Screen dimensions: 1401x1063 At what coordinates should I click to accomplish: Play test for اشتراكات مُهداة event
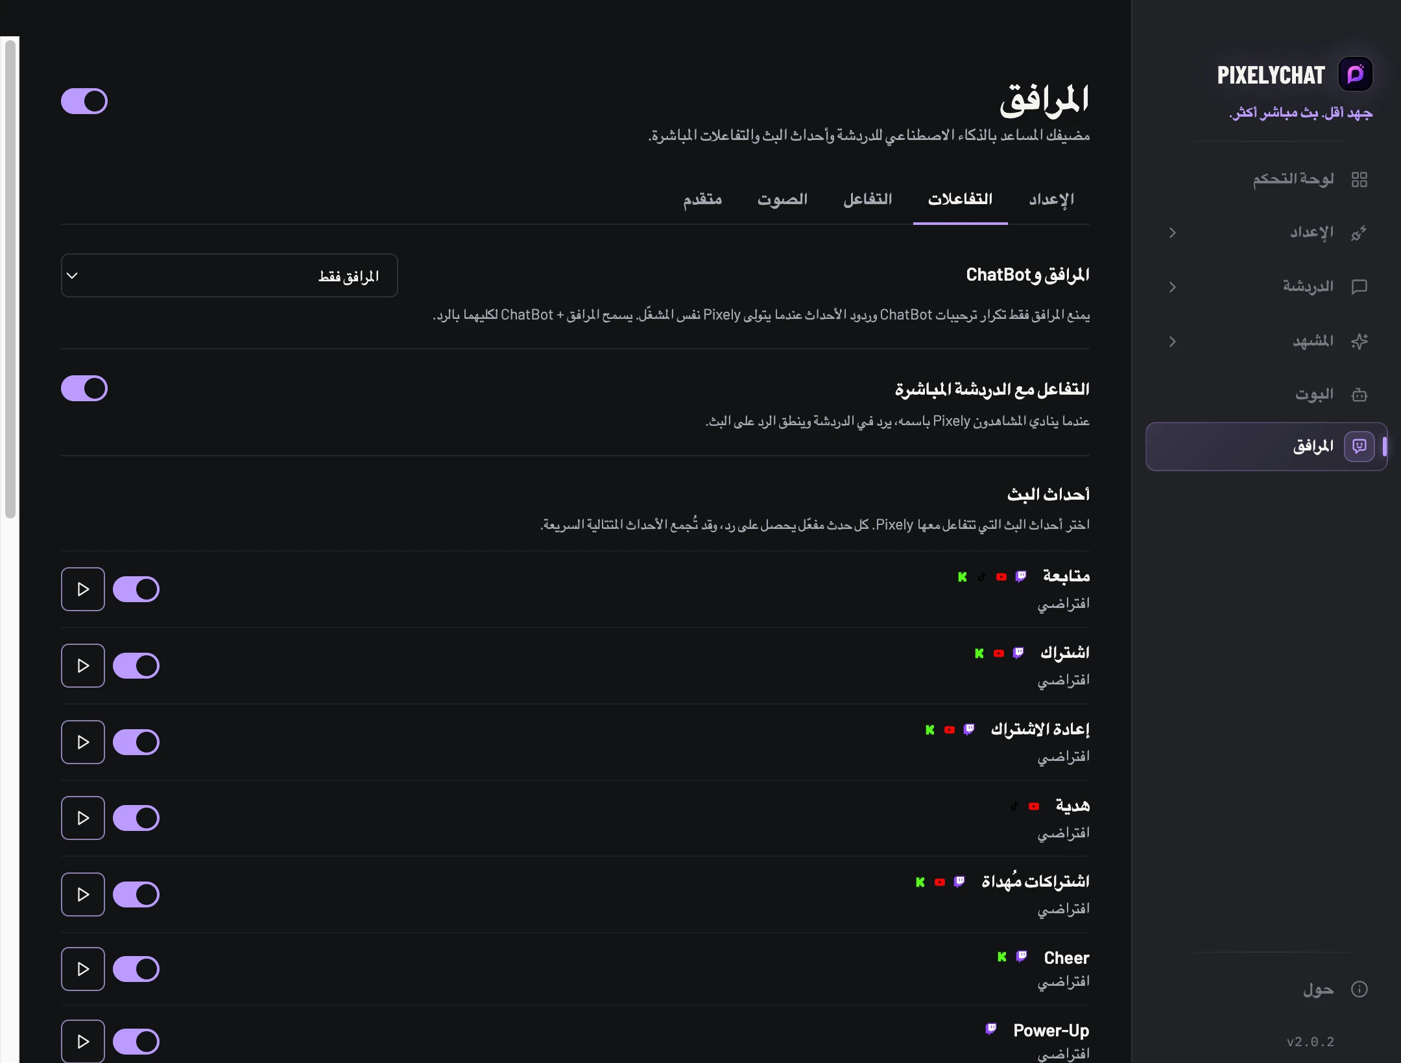(x=83, y=894)
